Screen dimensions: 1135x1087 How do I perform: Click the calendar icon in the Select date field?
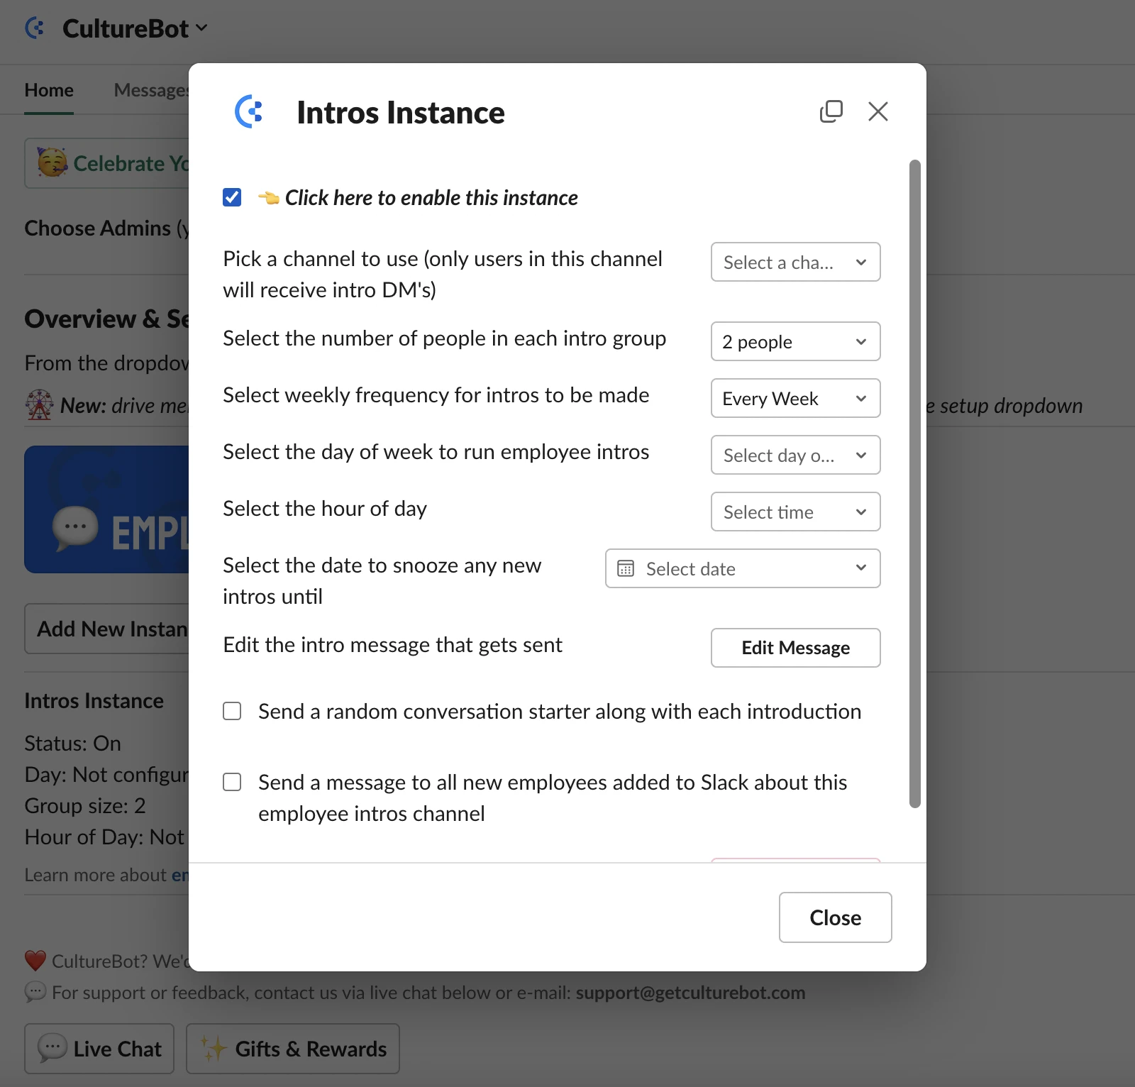coord(626,568)
